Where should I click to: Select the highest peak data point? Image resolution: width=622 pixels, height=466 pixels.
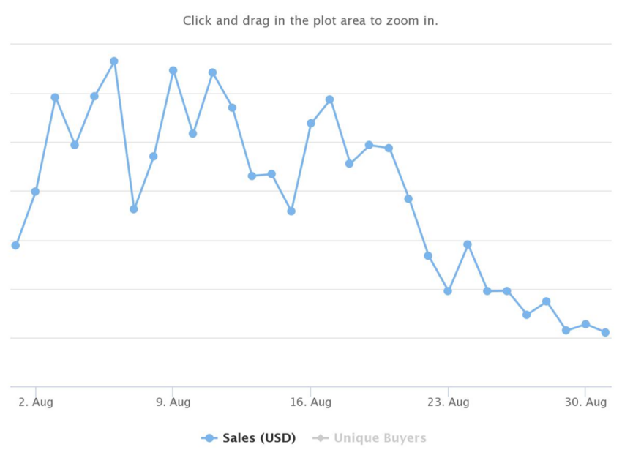114,61
